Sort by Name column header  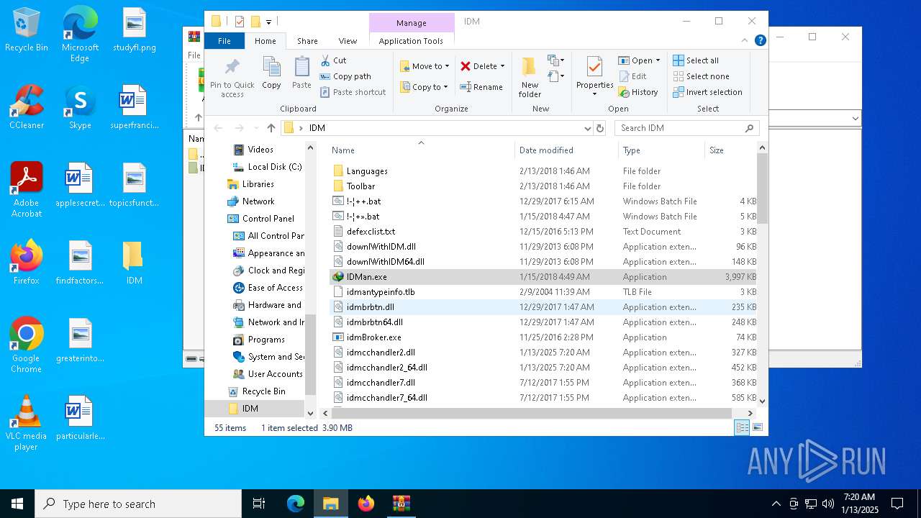pyautogui.click(x=421, y=150)
